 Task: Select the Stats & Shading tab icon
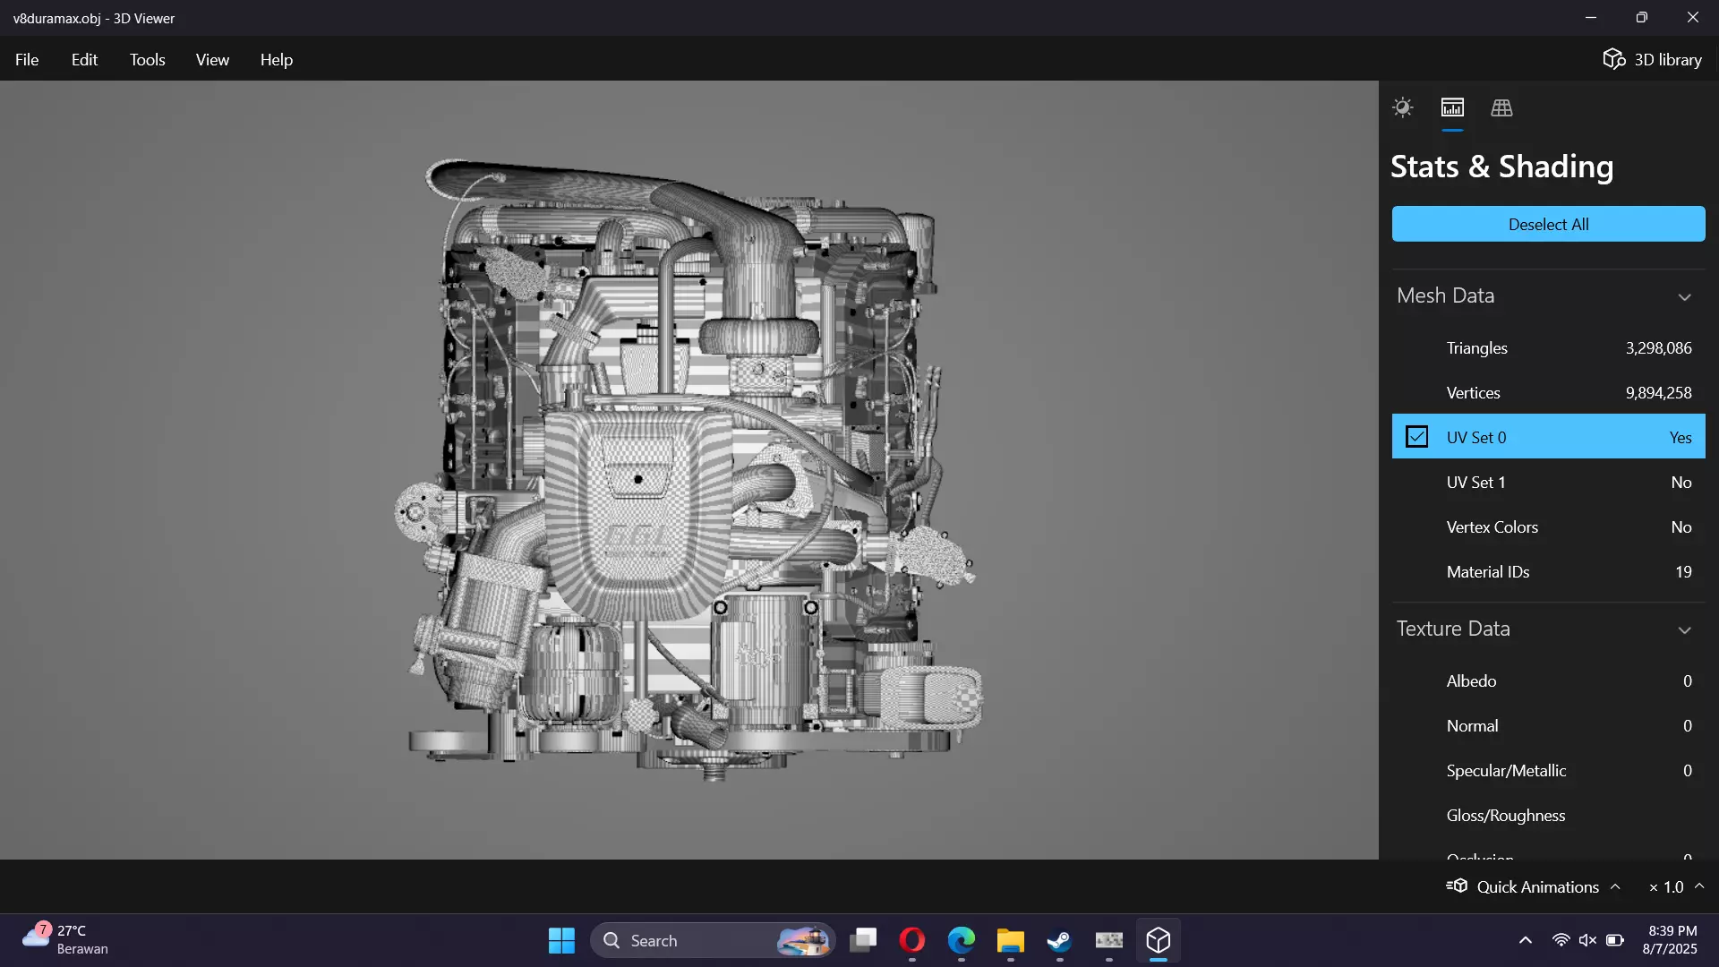point(1452,107)
